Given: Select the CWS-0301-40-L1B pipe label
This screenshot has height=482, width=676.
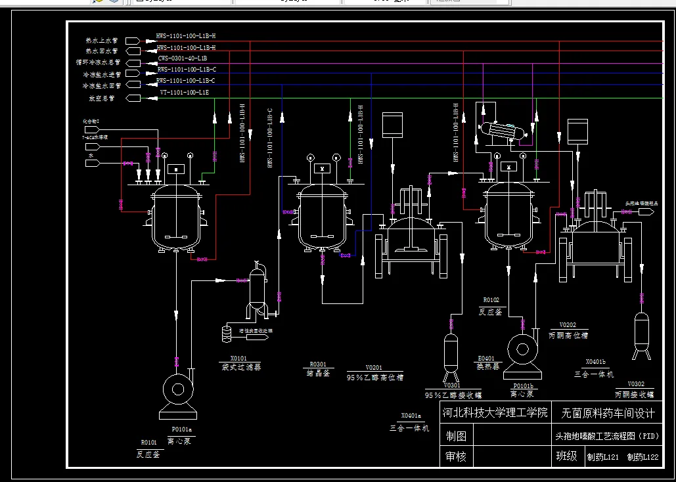Looking at the screenshot, I should tap(183, 58).
